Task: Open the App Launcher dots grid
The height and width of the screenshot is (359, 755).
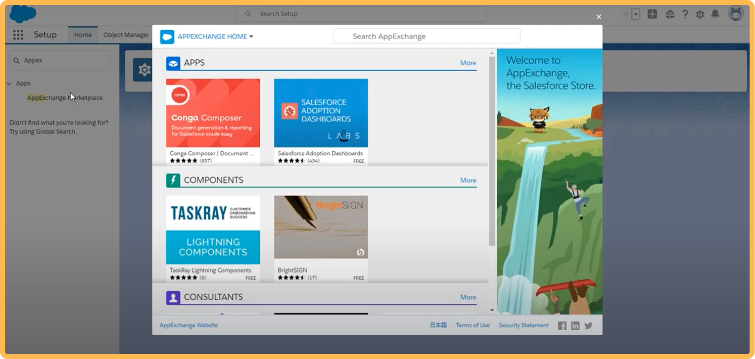Action: click(x=18, y=35)
